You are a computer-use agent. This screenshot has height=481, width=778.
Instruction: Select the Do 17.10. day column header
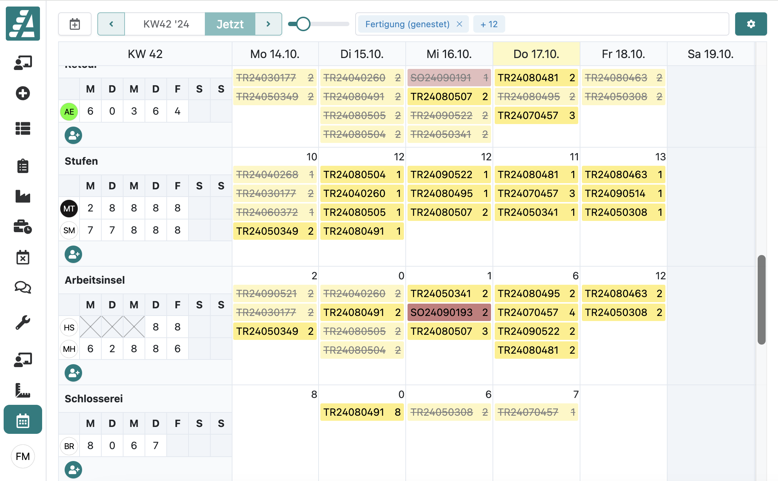(536, 54)
